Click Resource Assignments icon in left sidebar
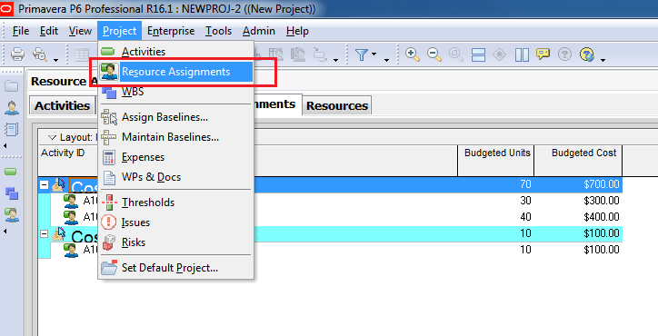 tap(11, 215)
